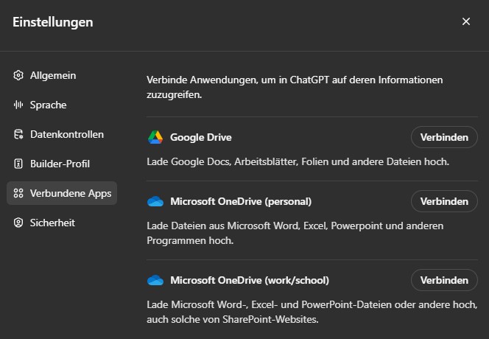Click the OneDrive (work/school) cloud icon

point(155,280)
